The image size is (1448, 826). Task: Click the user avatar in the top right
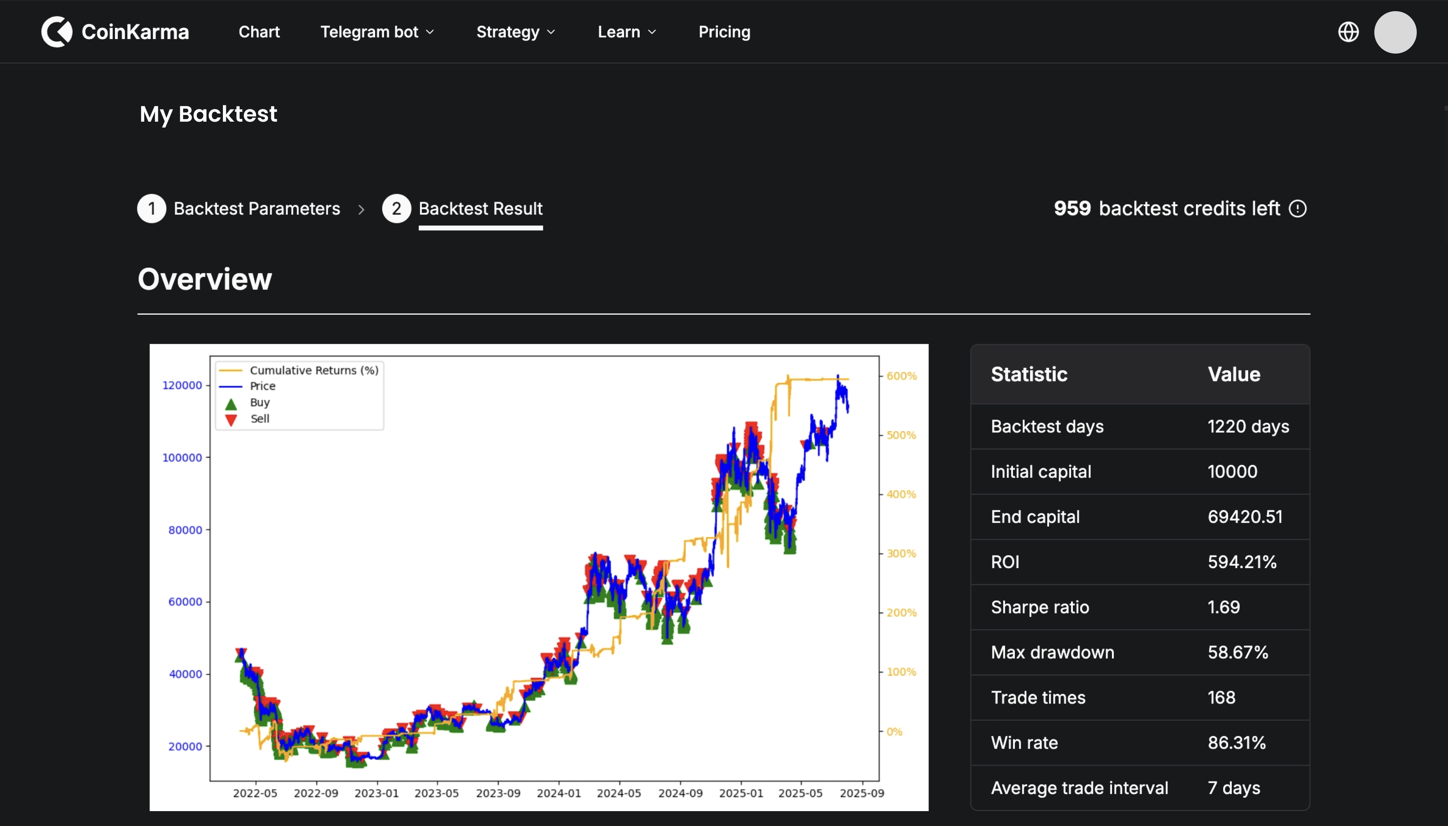tap(1396, 32)
